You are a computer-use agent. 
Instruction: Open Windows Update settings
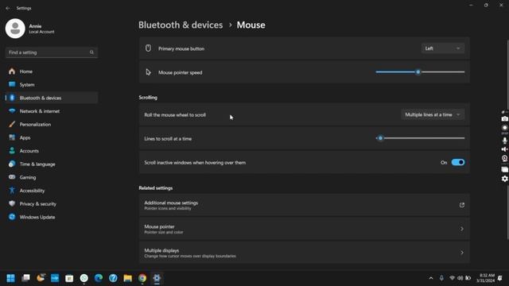(x=51, y=217)
